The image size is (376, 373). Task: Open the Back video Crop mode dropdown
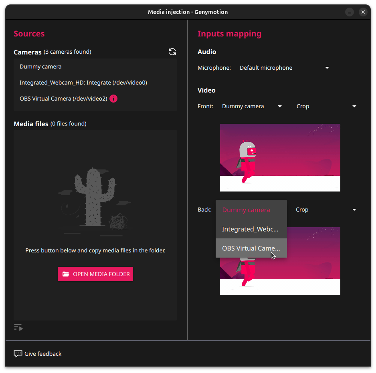[x=326, y=210]
